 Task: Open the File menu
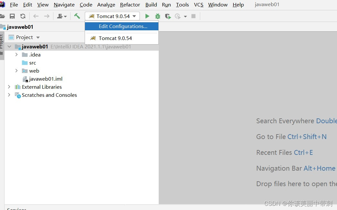(x=14, y=5)
